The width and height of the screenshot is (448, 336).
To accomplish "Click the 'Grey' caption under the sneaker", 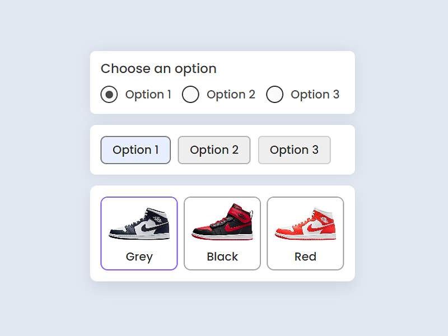I will pos(139,256).
